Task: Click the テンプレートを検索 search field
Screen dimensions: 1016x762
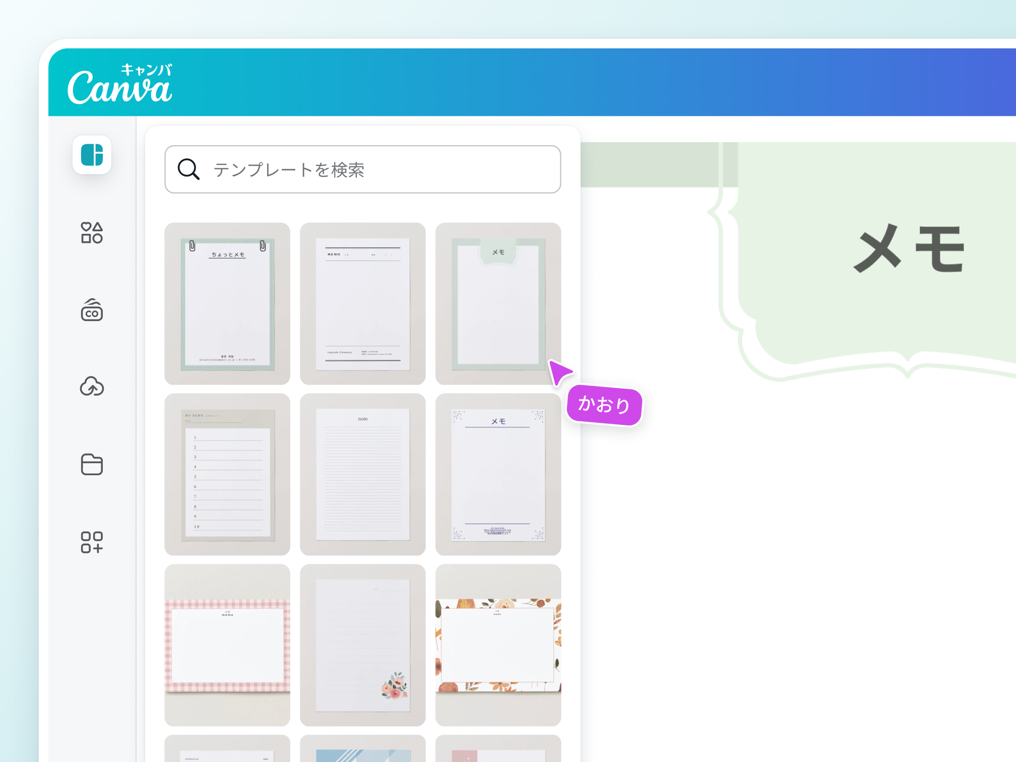Action: 363,169
